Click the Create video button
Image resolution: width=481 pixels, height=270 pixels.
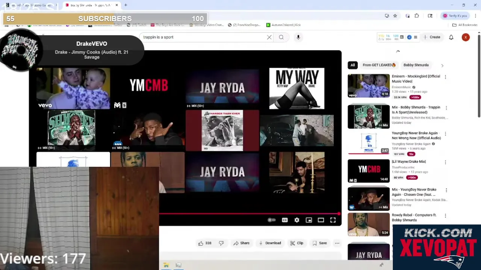(x=432, y=37)
